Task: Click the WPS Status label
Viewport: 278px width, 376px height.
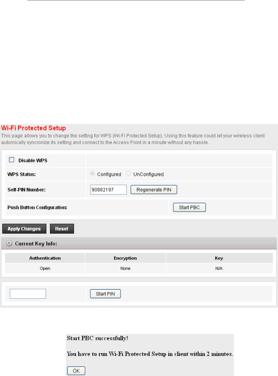Action: point(22,174)
